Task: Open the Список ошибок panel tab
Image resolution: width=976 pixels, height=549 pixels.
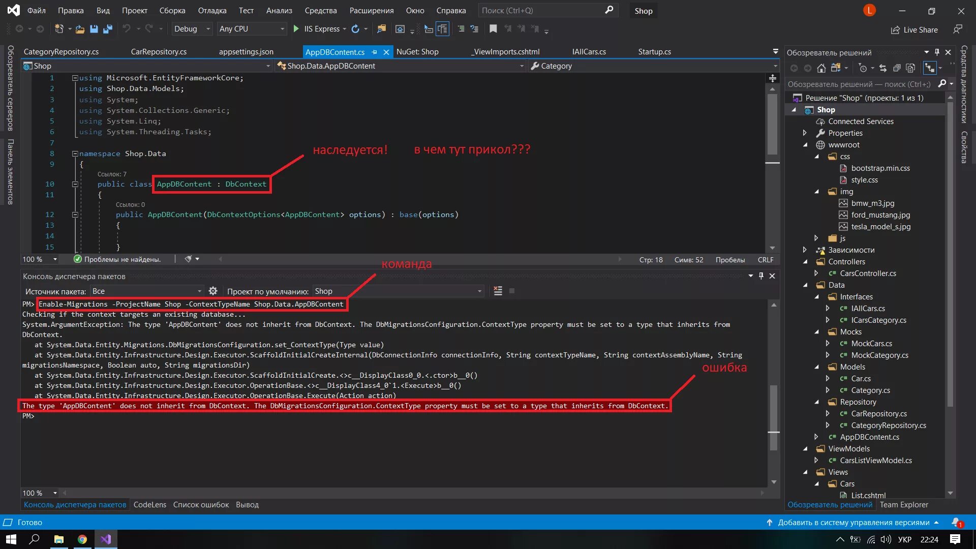Action: click(x=201, y=505)
